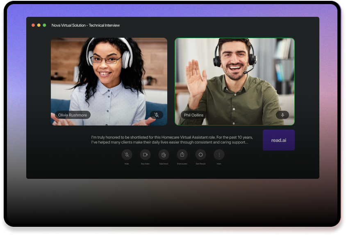Click the Olivia Rushmore name label
The height and width of the screenshot is (235, 346).
[73, 115]
